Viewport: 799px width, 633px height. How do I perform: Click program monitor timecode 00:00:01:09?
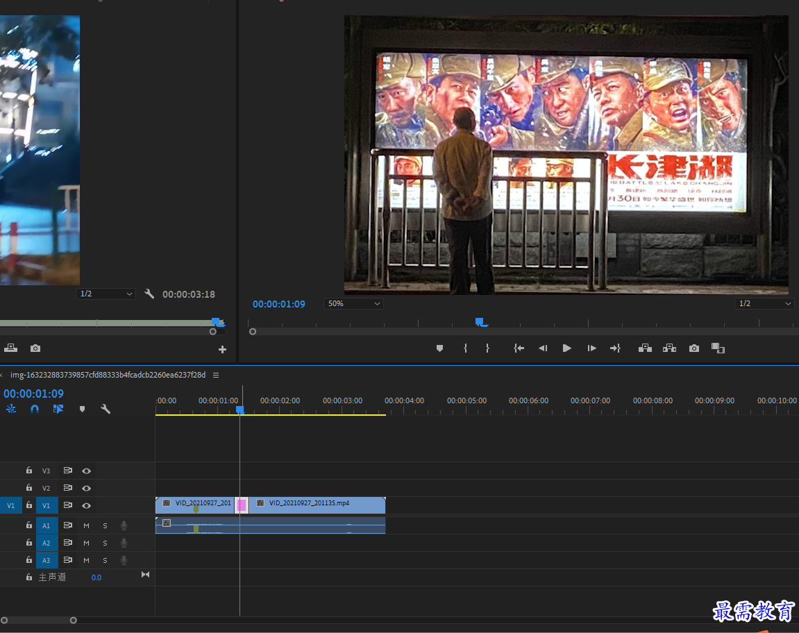279,304
